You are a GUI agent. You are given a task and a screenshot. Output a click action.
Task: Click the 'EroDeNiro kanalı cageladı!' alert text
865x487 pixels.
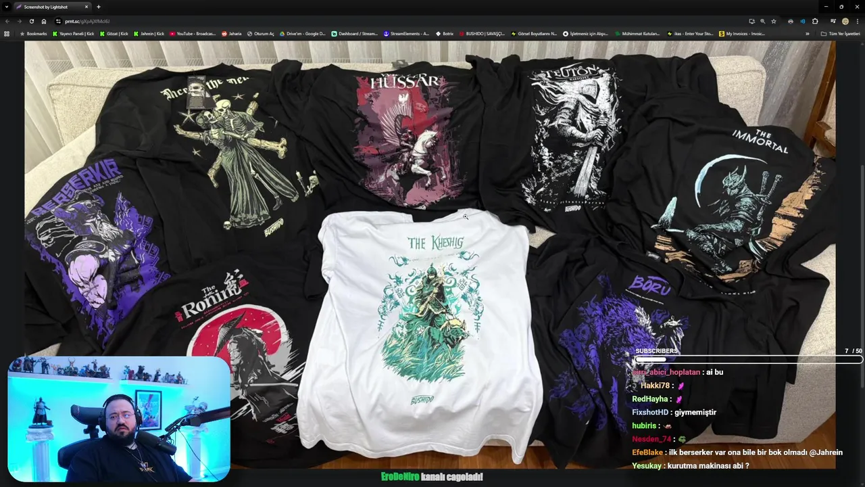[432, 476]
